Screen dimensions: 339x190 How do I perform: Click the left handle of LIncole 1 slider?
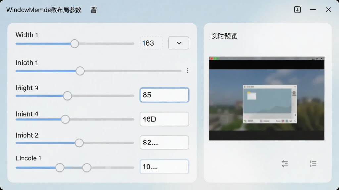[60, 167]
